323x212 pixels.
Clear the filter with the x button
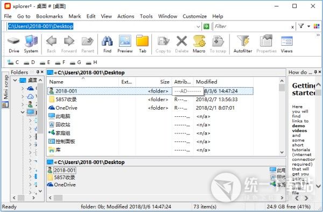tap(292, 27)
